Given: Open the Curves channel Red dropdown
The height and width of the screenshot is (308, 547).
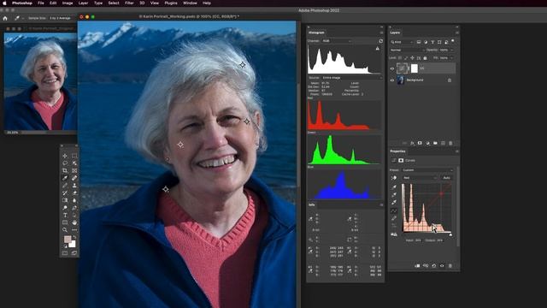Looking at the screenshot, I should [420, 178].
